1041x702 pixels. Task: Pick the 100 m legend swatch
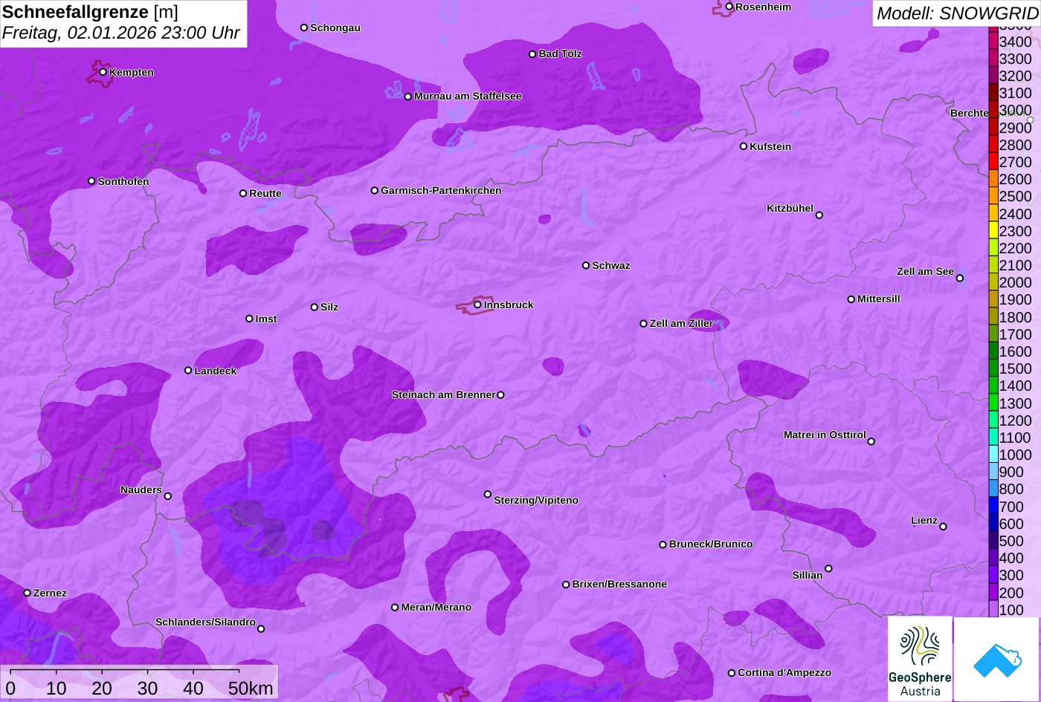click(993, 609)
